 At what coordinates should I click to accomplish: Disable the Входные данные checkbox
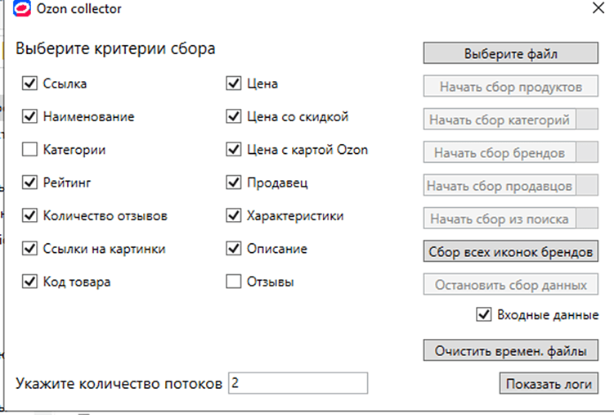tap(483, 314)
